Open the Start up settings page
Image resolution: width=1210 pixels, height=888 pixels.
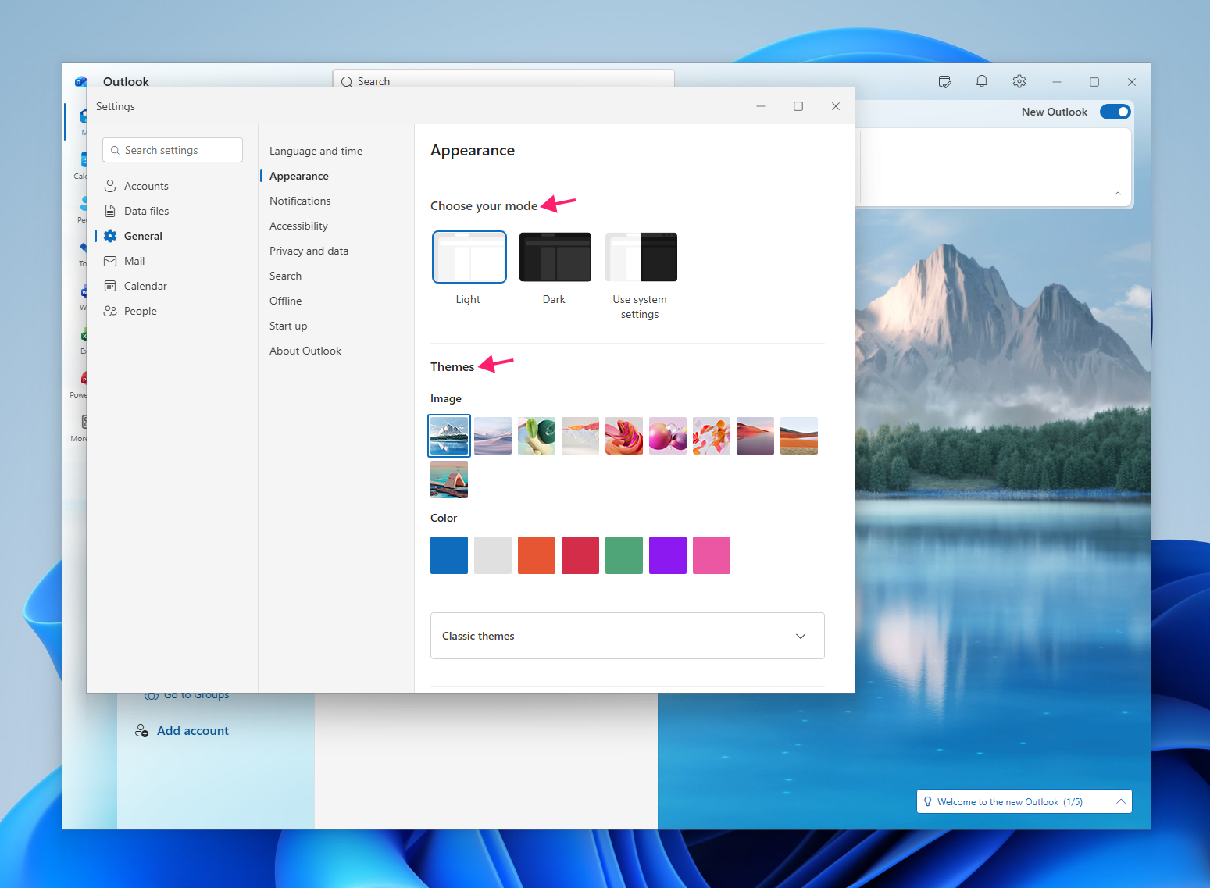[x=288, y=326]
